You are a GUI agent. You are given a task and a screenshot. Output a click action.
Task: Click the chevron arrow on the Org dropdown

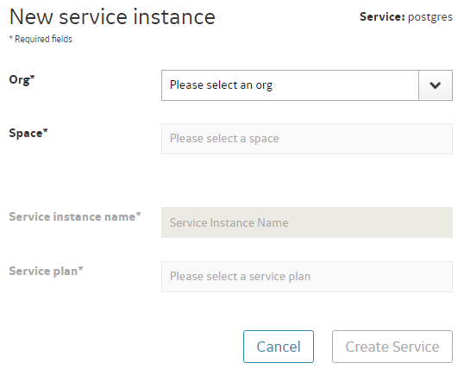[x=435, y=85]
